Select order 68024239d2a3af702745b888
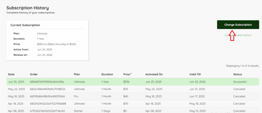Image resolution: width=262 pixels, height=113 pixels. [48, 104]
